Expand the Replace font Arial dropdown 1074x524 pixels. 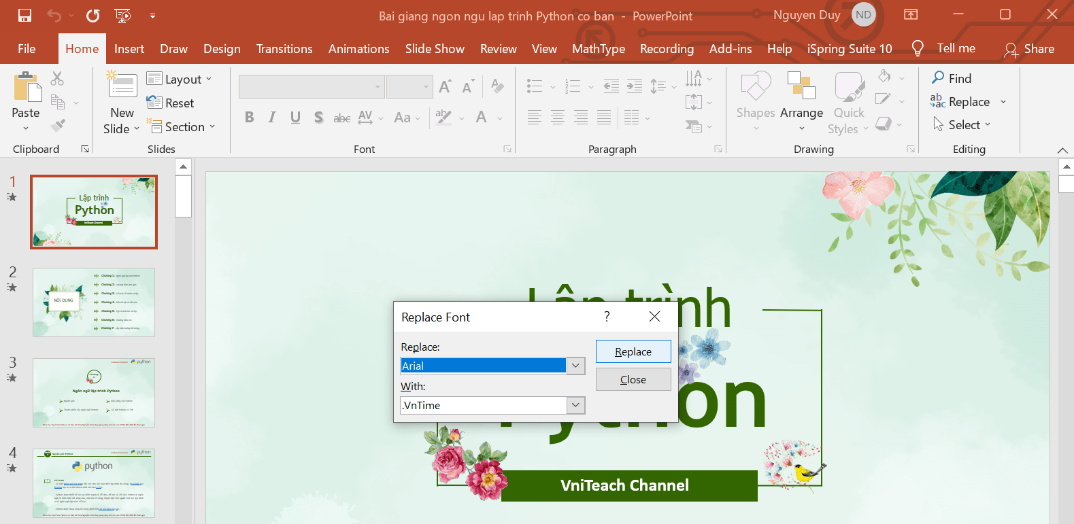575,366
